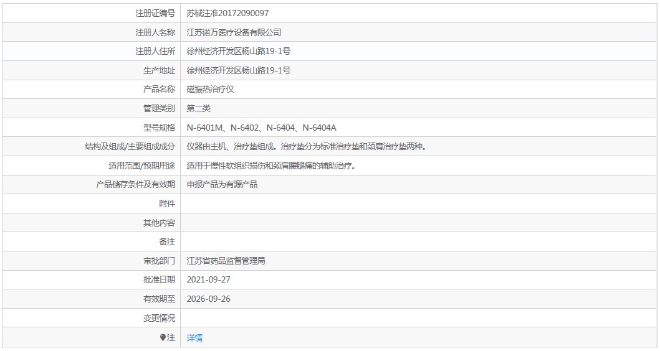Select approval date 2021-09-27
660x351 pixels.
pyautogui.click(x=208, y=279)
